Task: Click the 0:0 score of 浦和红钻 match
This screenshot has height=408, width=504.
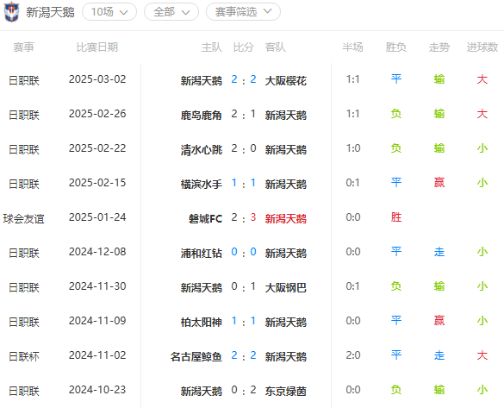Action: click(x=244, y=252)
